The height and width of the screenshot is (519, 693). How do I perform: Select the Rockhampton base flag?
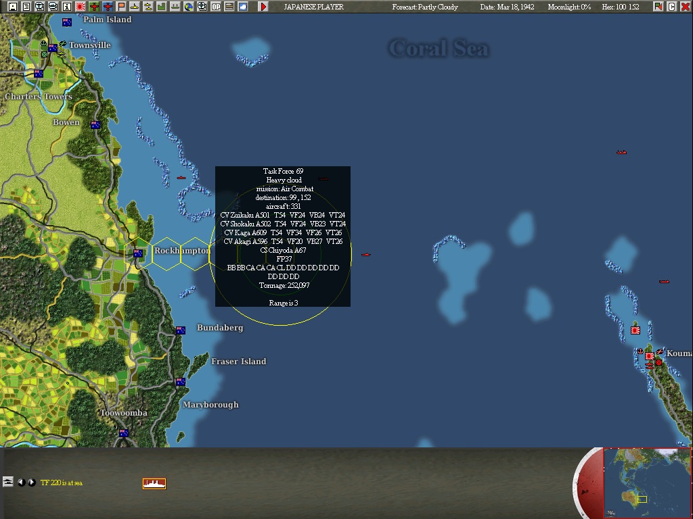138,253
